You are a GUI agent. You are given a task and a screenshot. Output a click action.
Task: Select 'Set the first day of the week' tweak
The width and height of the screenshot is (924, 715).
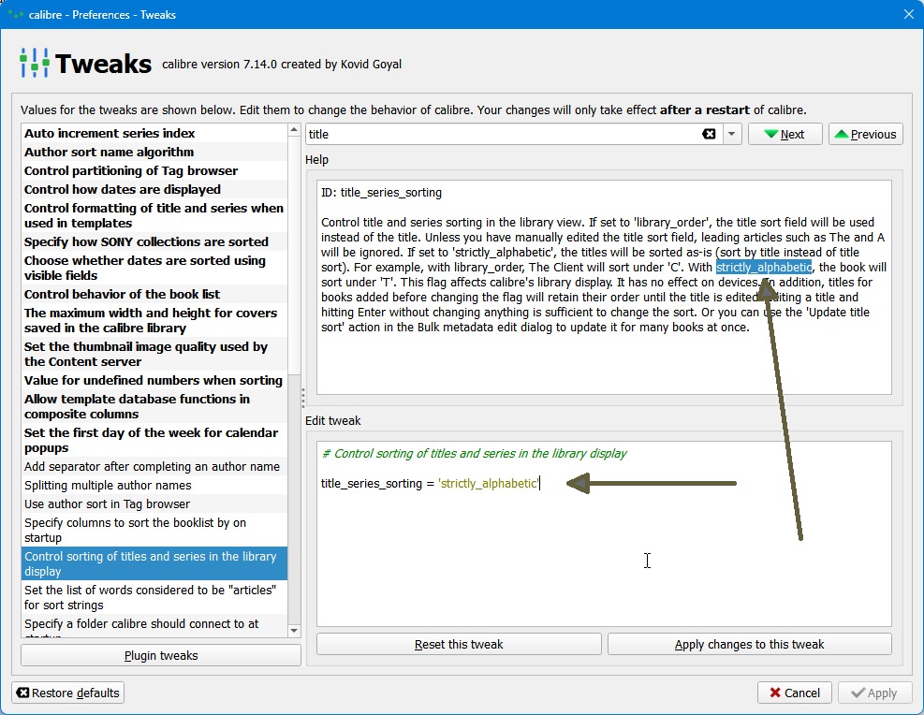(x=154, y=440)
